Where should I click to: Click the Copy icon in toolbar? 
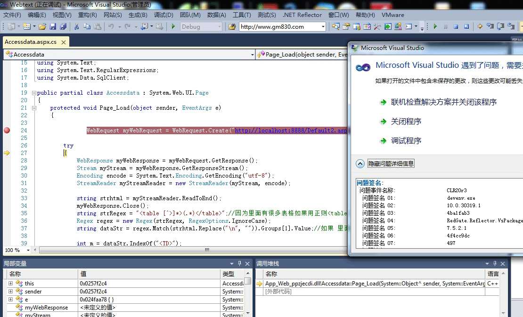[x=87, y=27]
